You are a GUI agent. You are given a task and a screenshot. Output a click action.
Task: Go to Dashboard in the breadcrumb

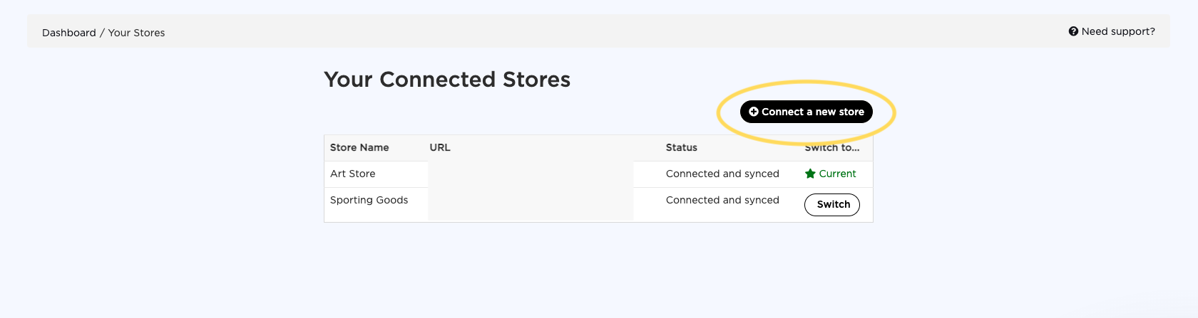tap(68, 33)
